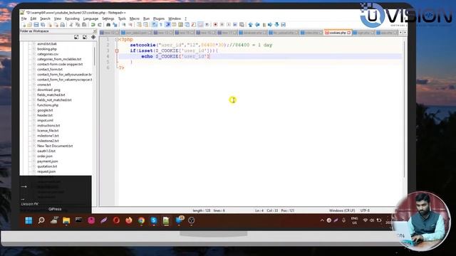Select functions.php in the file tree

tap(48, 105)
